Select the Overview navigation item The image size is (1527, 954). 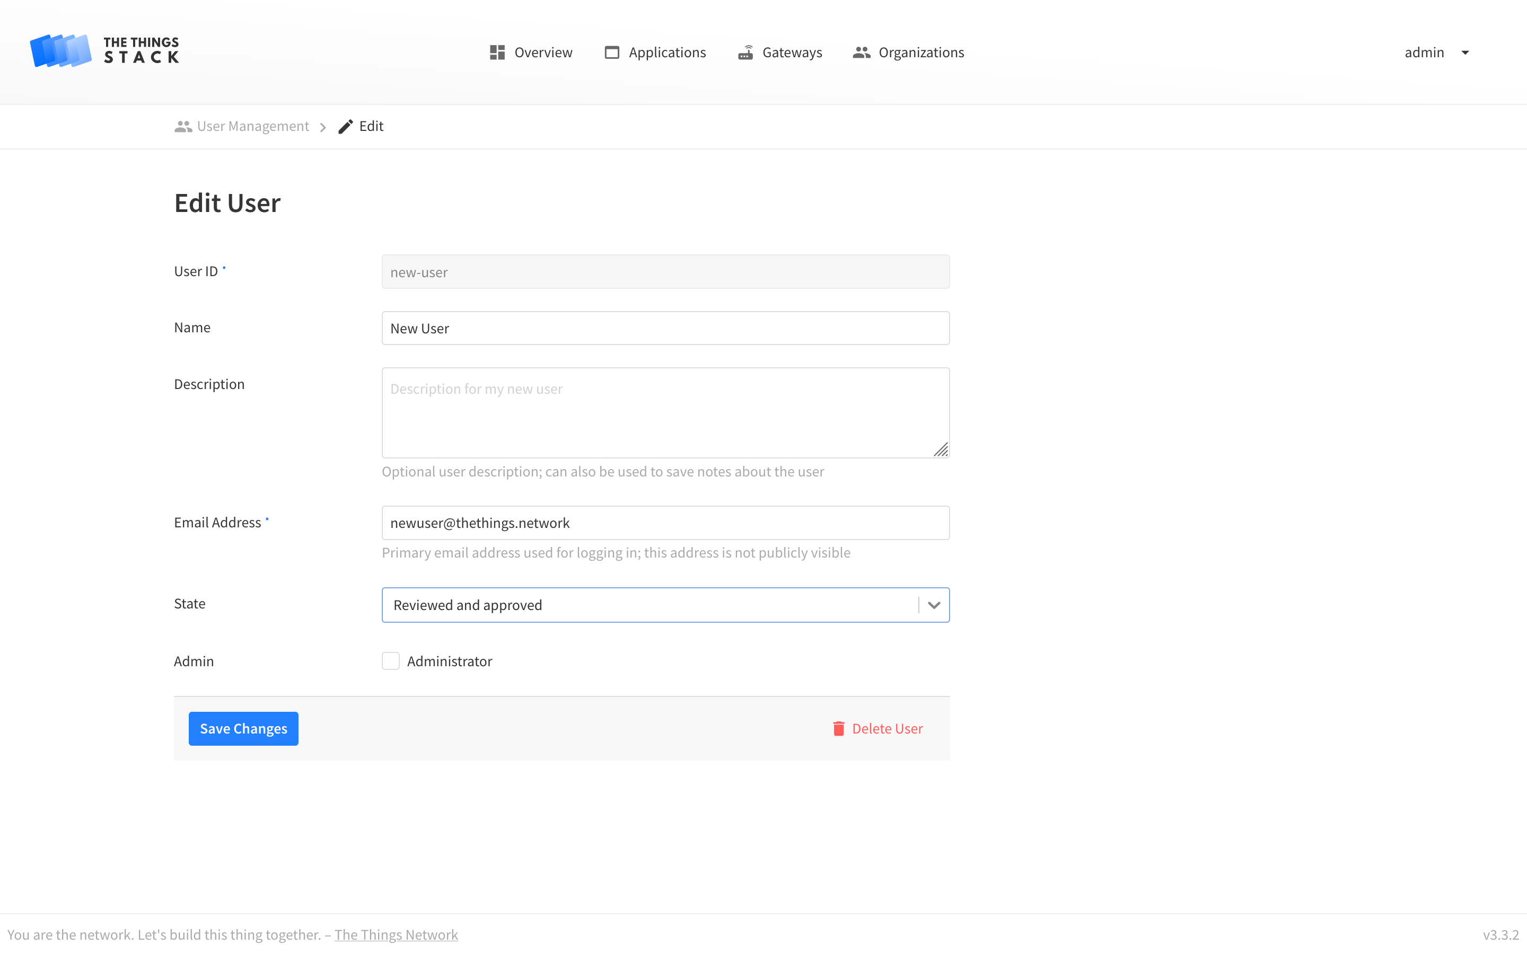pos(543,52)
